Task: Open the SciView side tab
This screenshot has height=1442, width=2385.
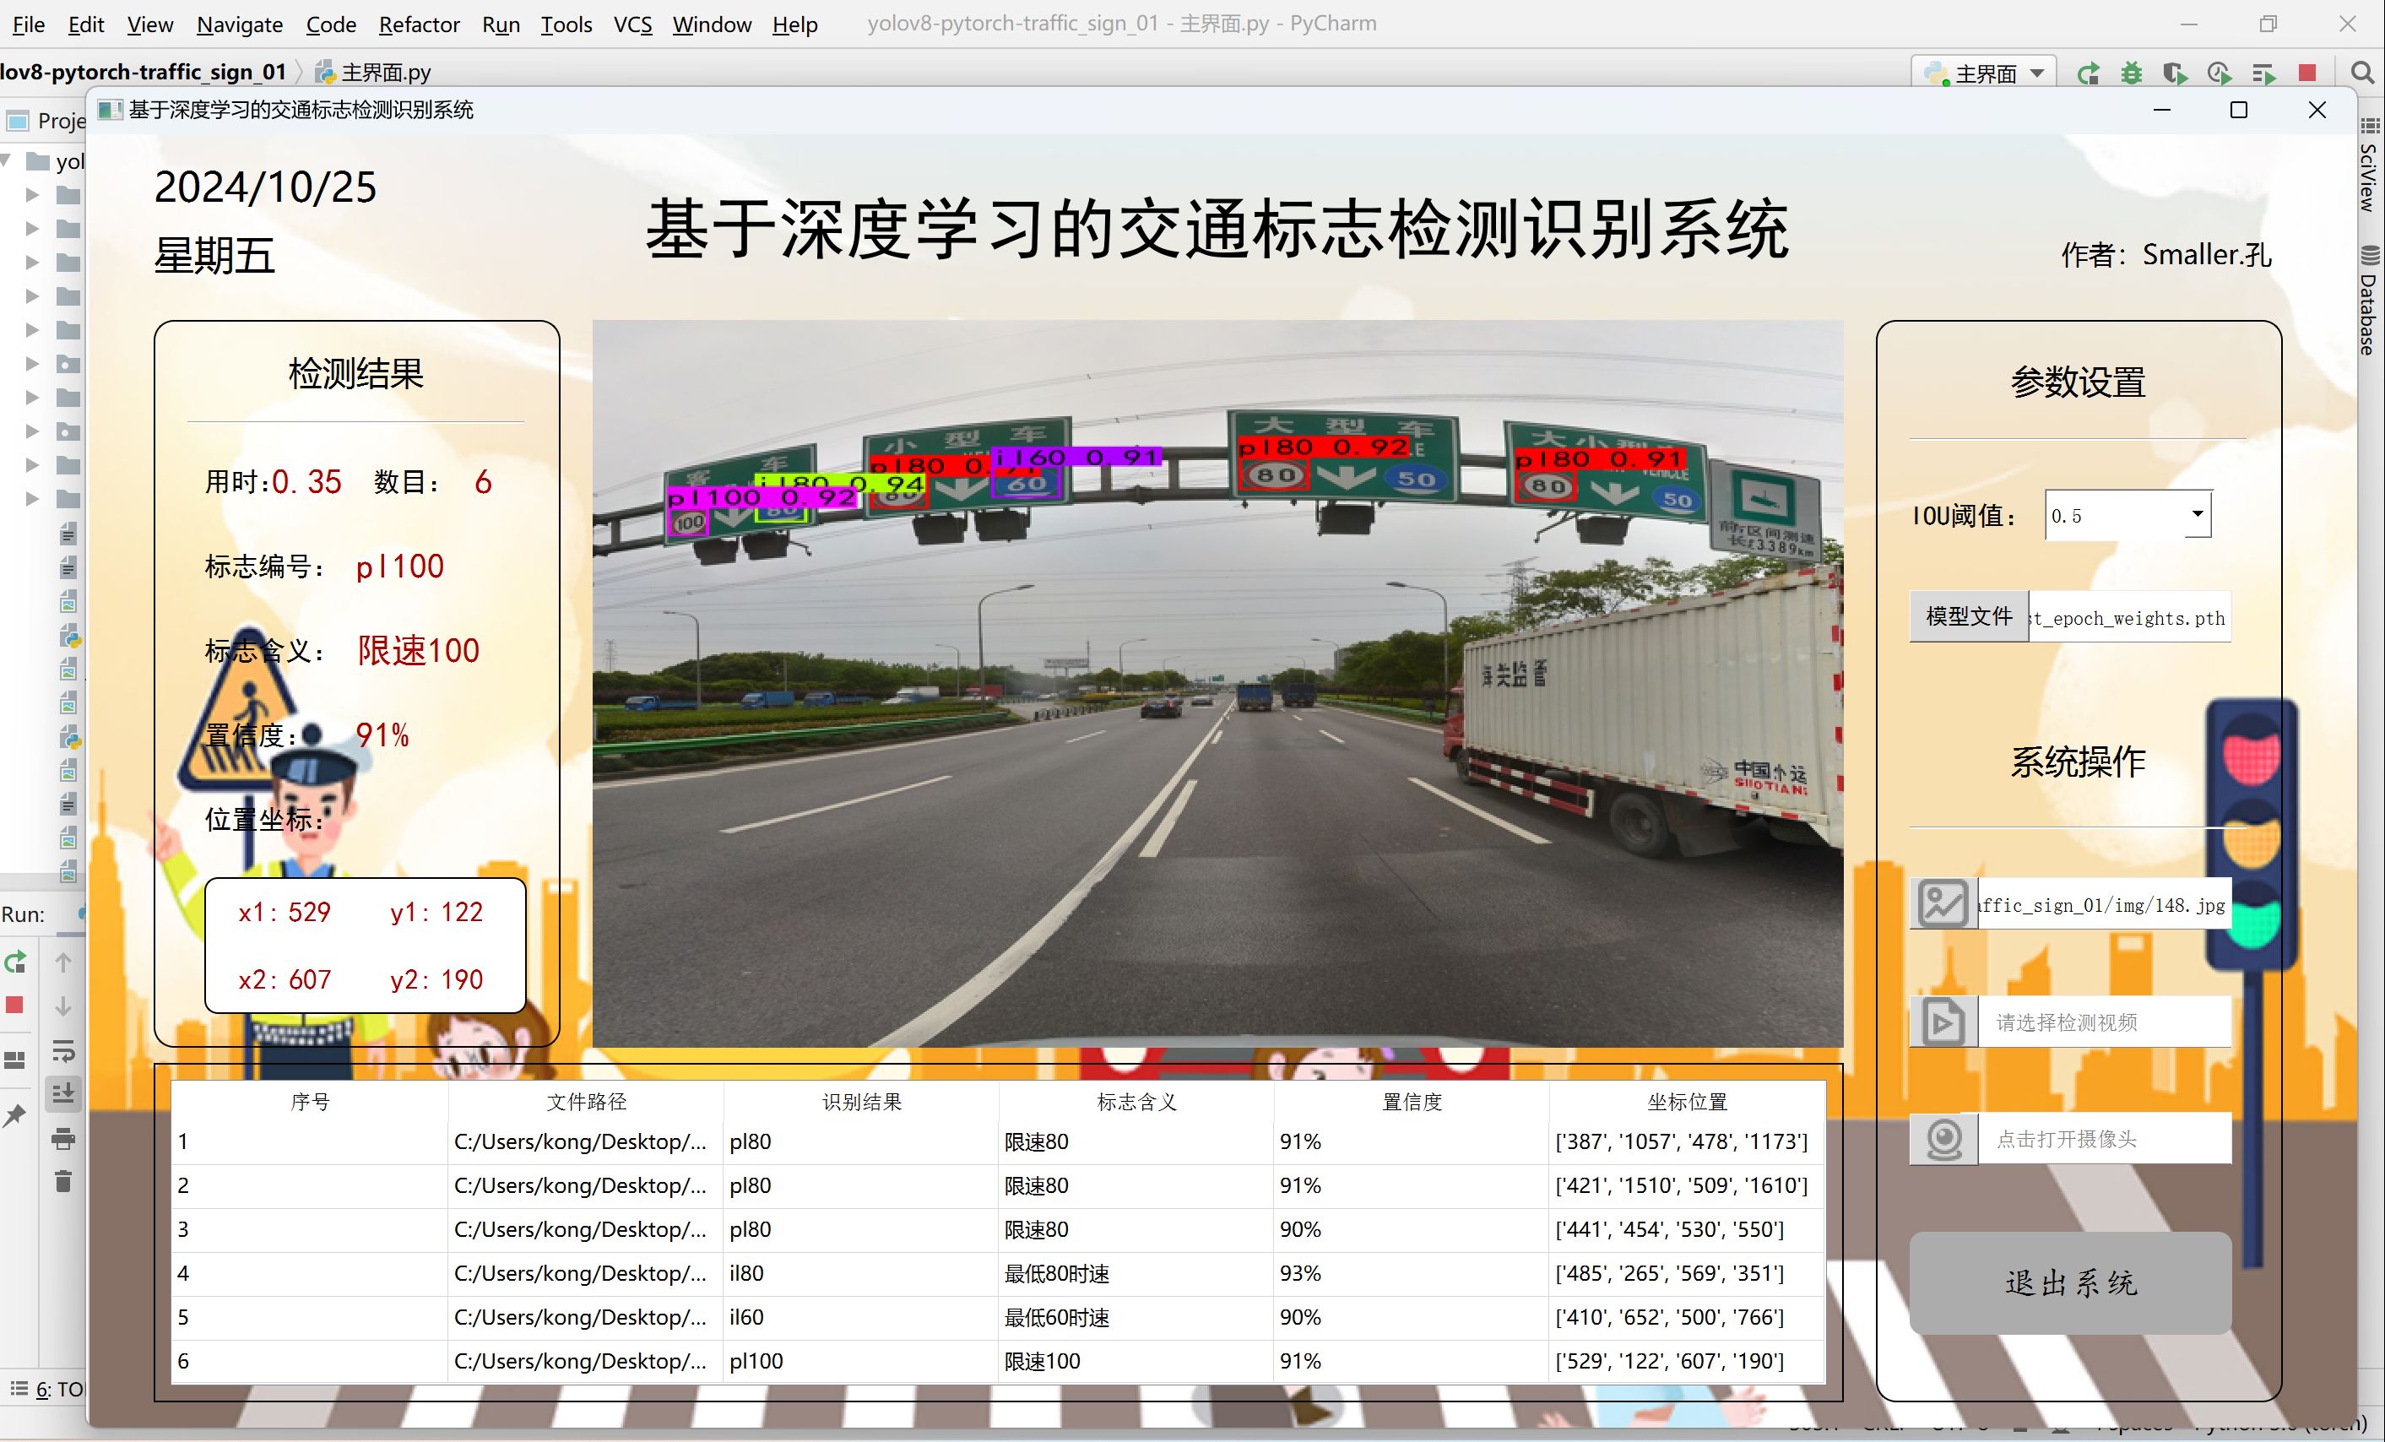Action: coord(2369,178)
